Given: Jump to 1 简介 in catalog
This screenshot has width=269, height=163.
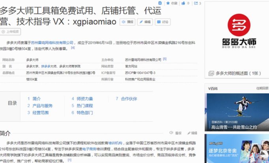Looking at the screenshot, I should [x=34, y=99].
